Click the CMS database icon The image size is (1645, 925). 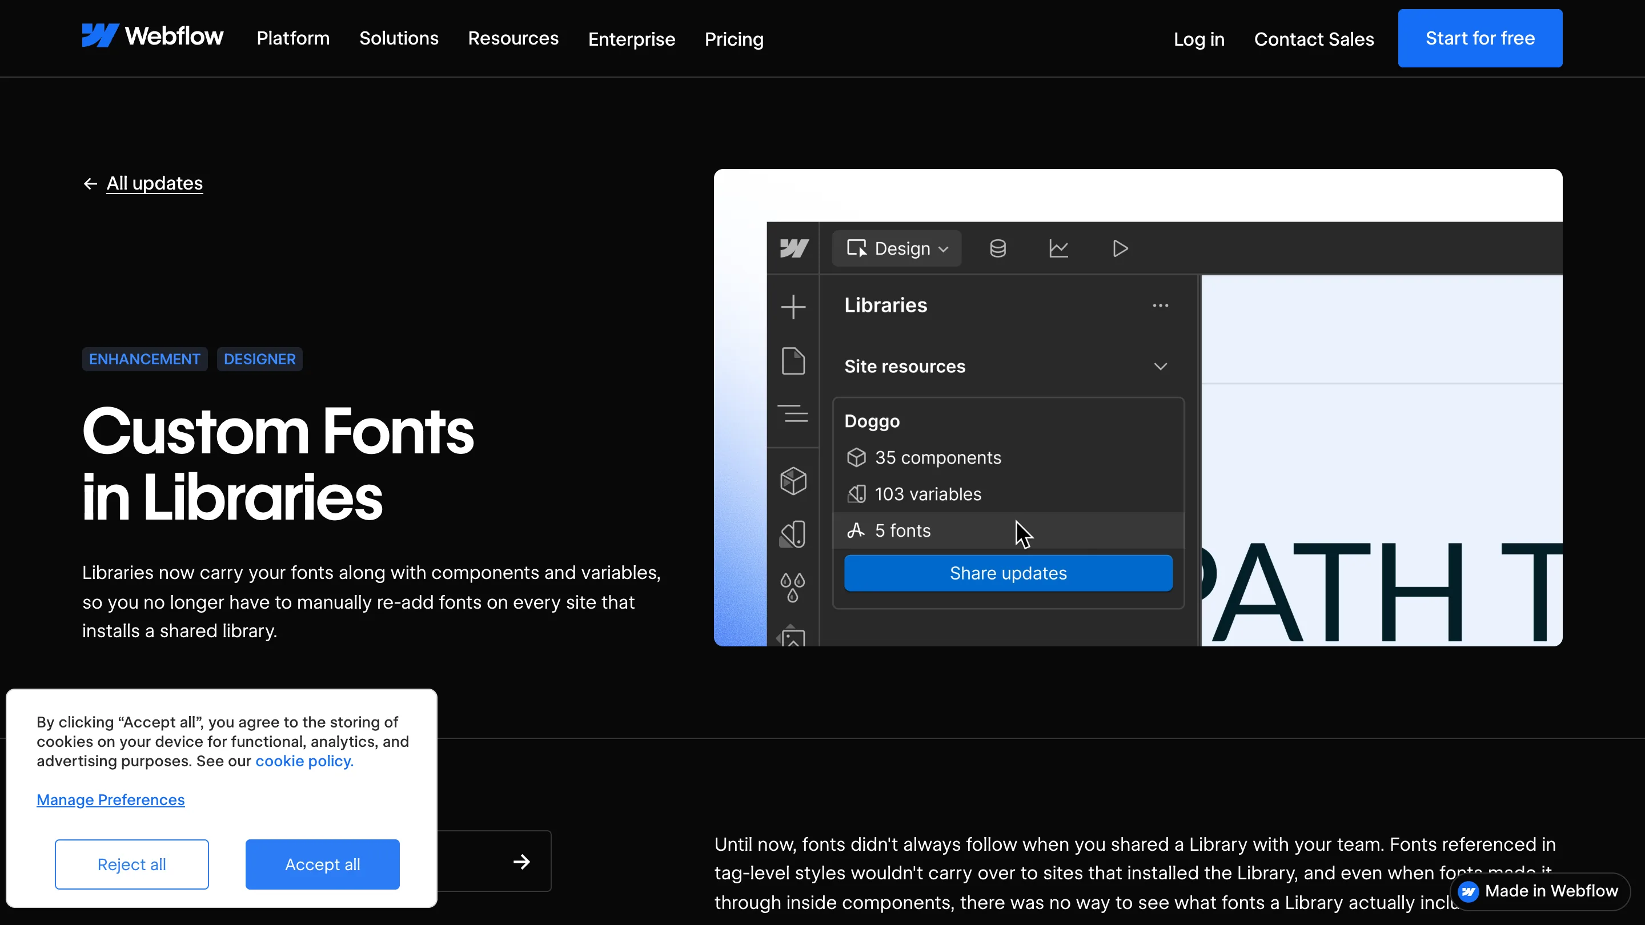[997, 248]
